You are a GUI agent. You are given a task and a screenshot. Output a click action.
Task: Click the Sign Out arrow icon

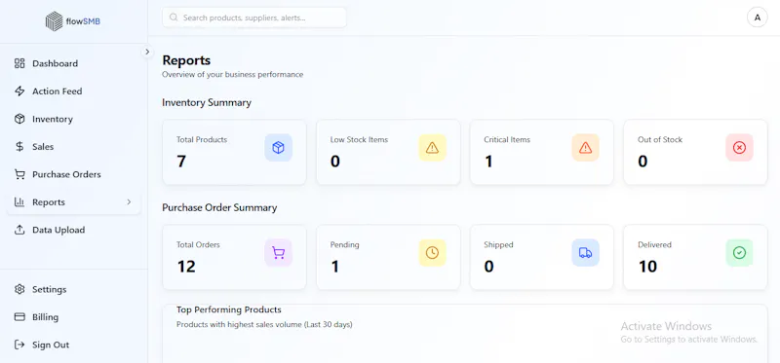pos(19,345)
